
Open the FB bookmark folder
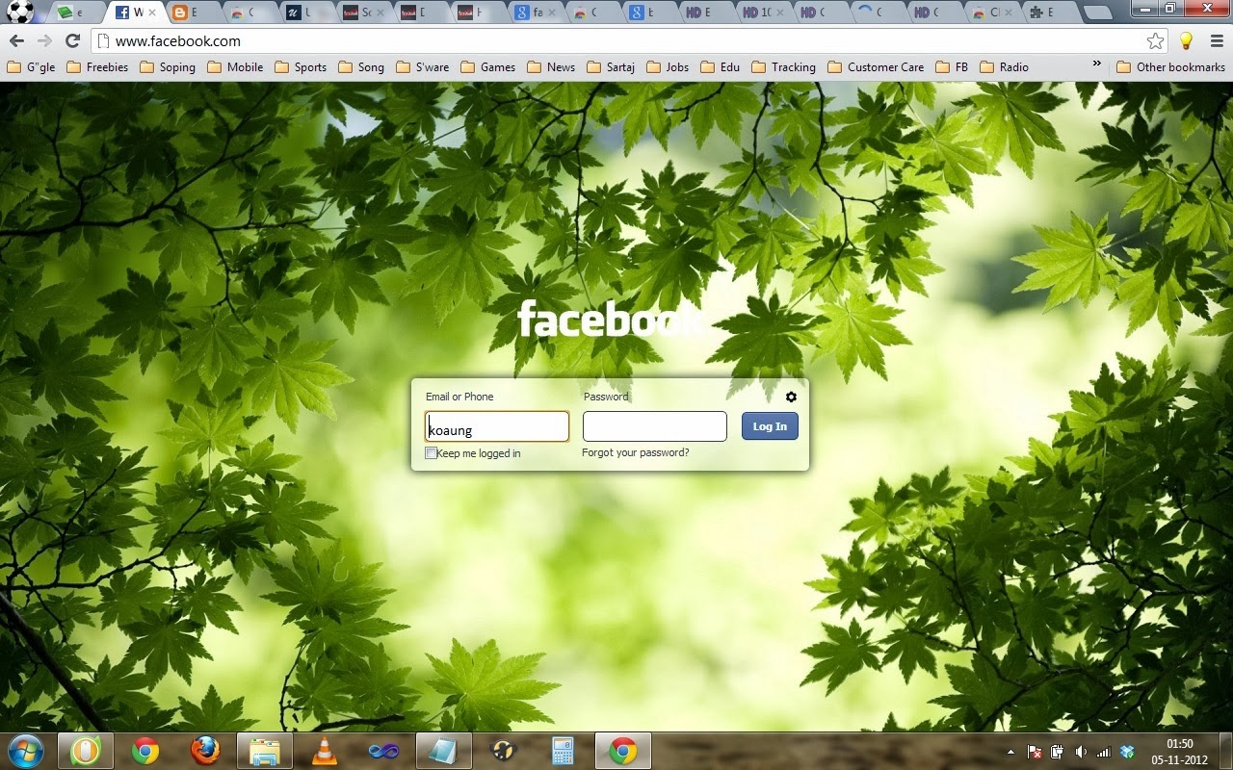coord(952,67)
